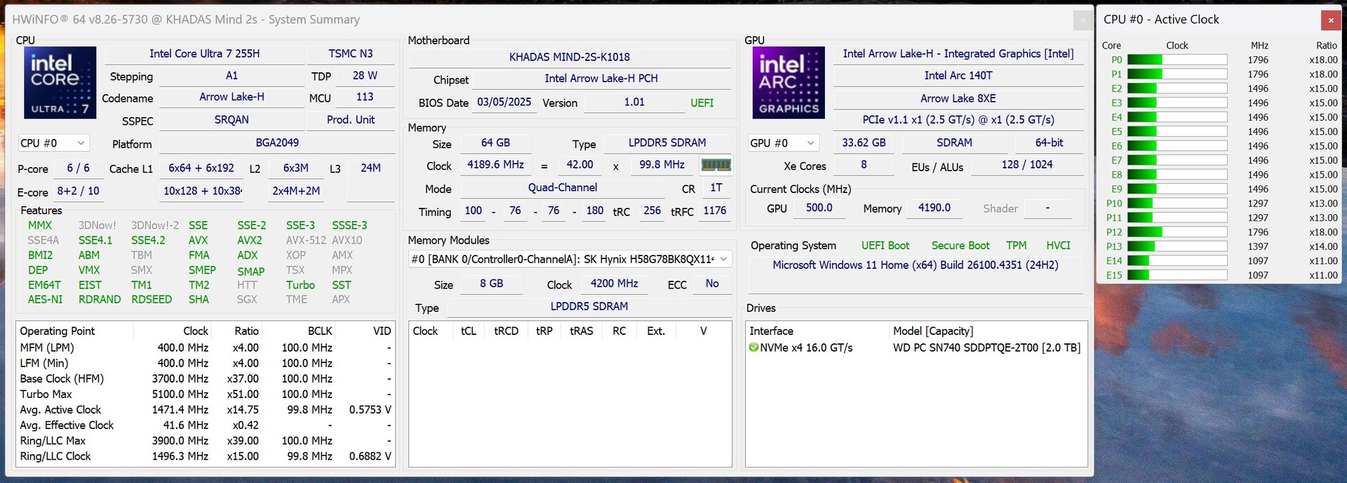Click the Arrow Lake-H codename value
The image size is (1347, 483).
(x=232, y=97)
